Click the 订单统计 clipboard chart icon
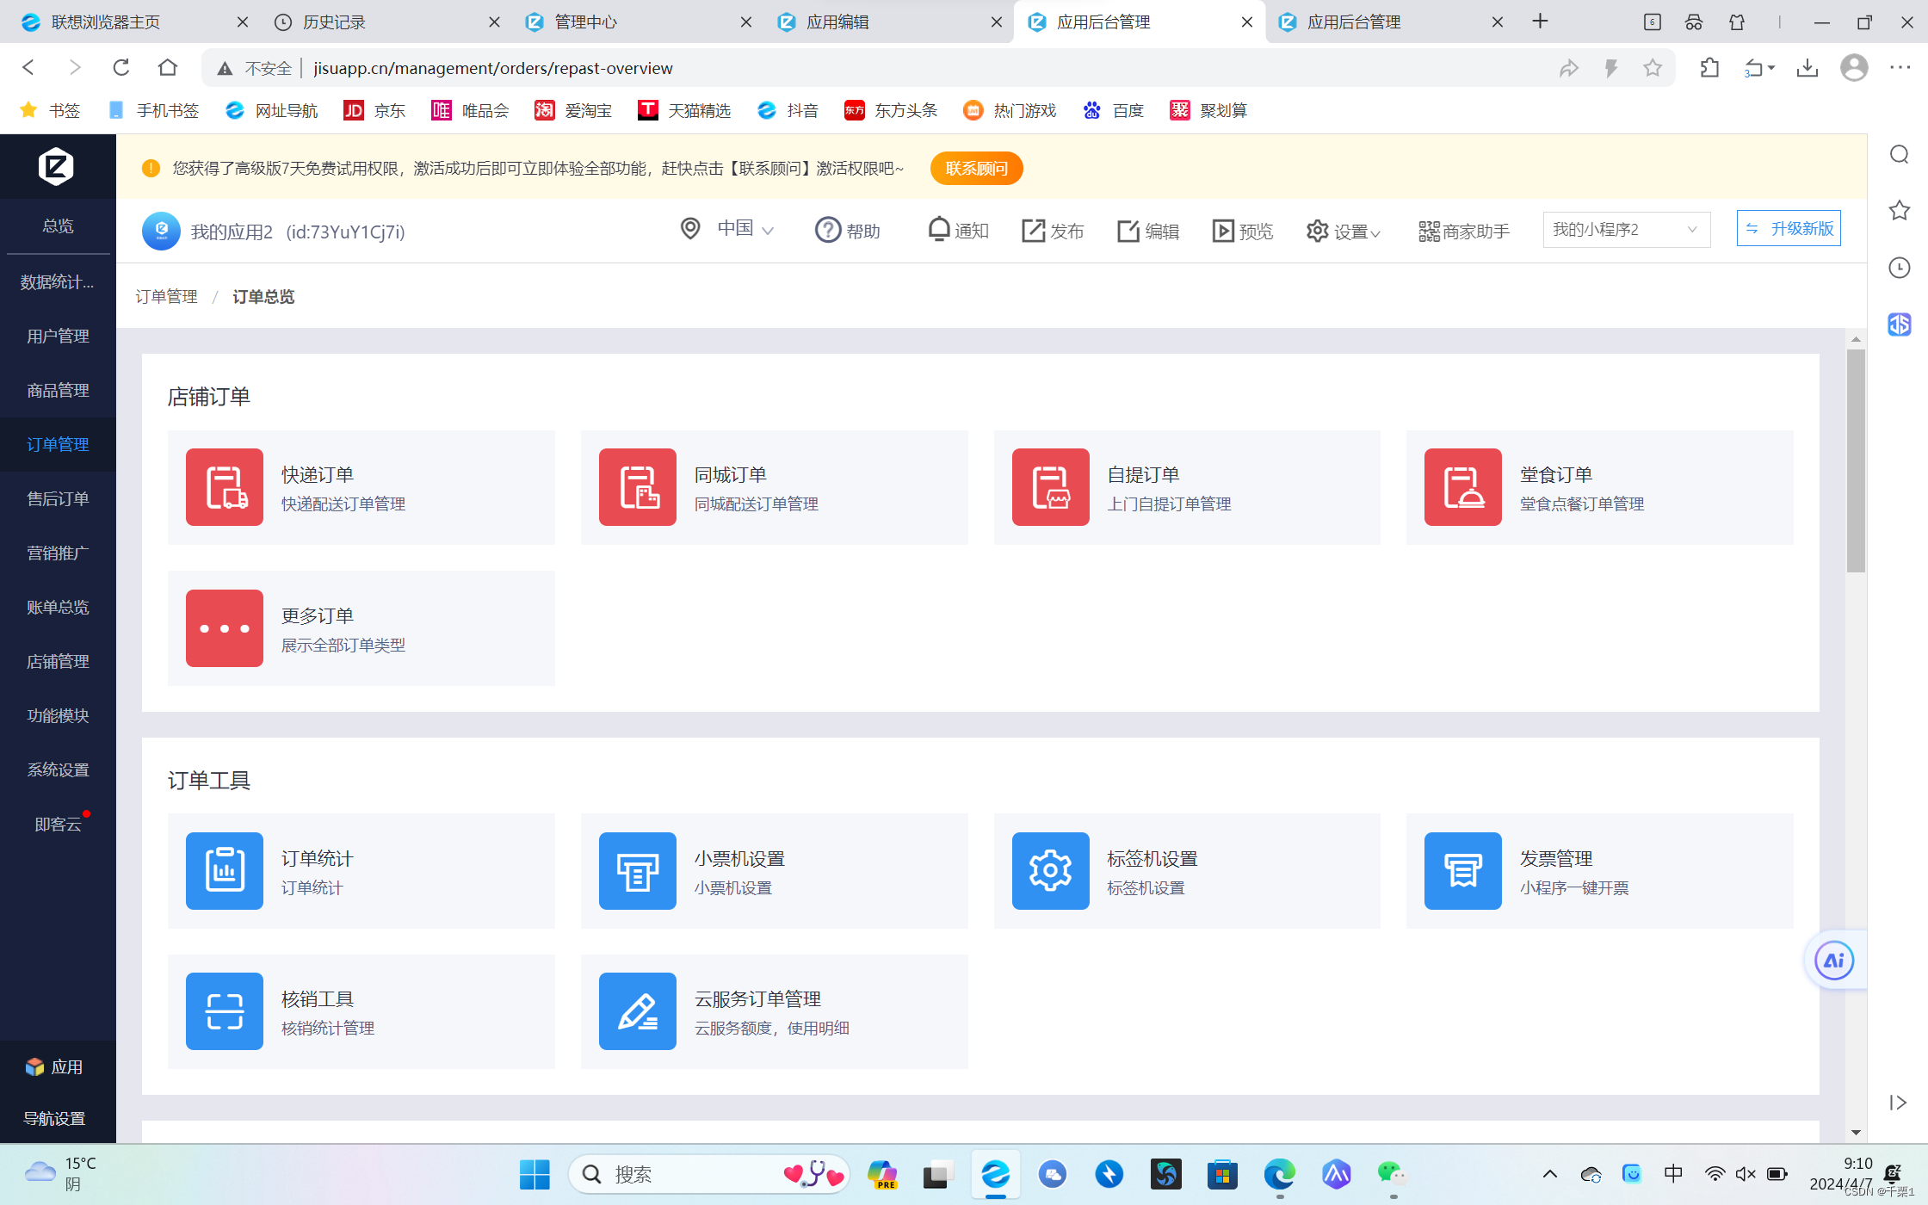The height and width of the screenshot is (1205, 1928). pyautogui.click(x=224, y=870)
